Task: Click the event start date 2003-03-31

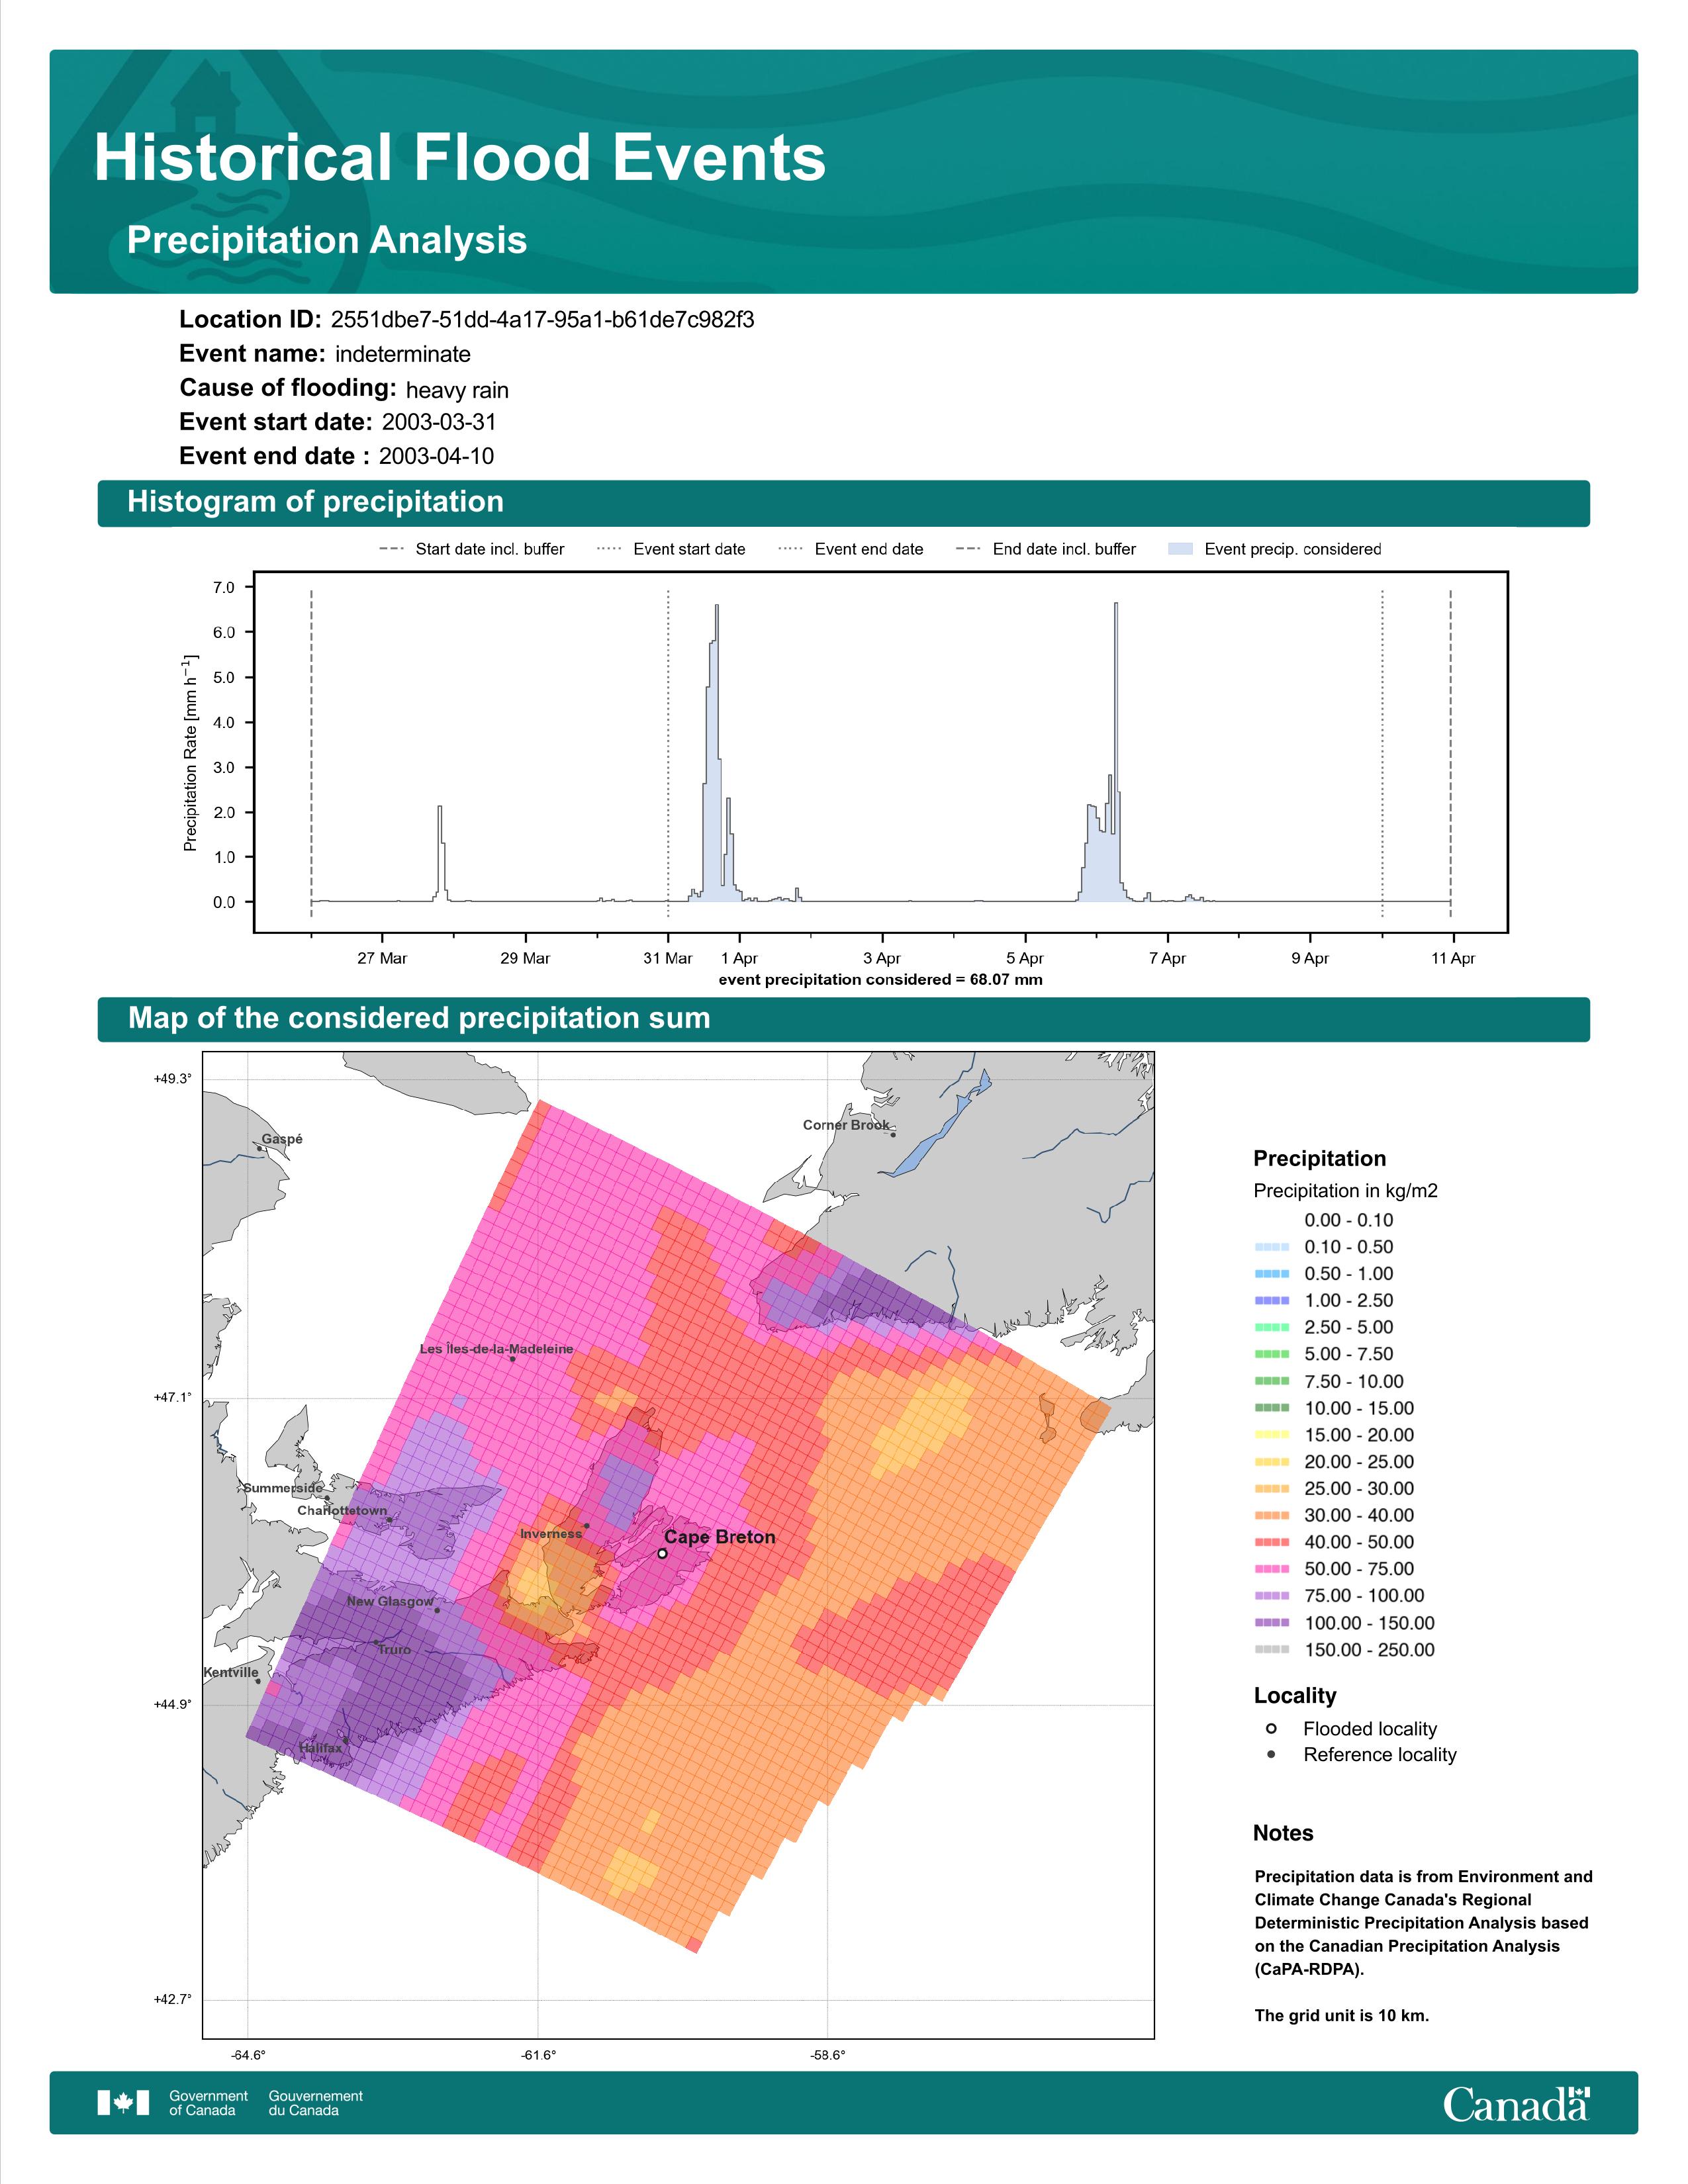Action: pos(439,422)
